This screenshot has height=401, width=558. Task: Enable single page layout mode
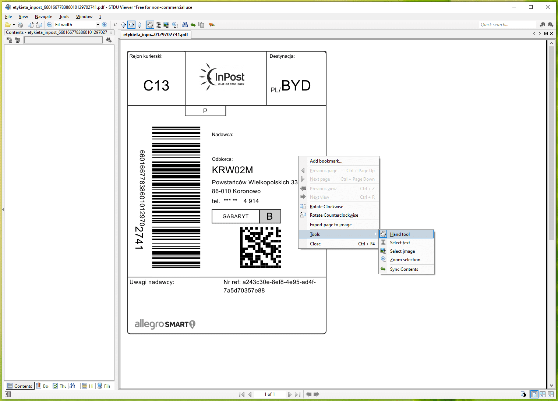[x=534, y=394]
